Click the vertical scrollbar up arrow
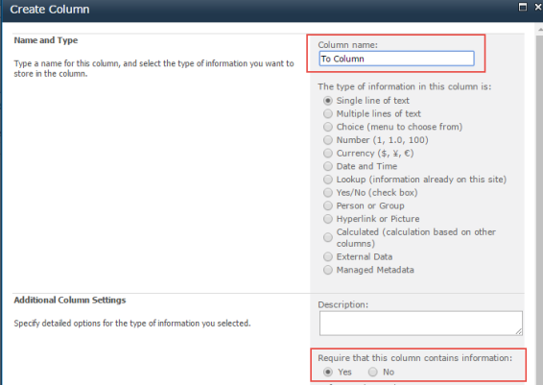This screenshot has height=385, width=543. [539, 30]
